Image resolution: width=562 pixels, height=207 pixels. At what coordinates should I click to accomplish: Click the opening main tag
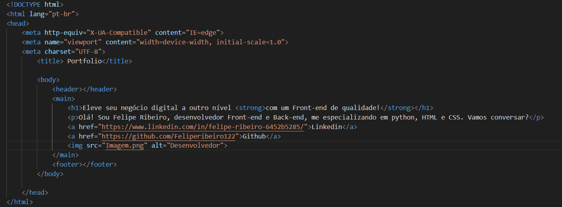(x=63, y=99)
